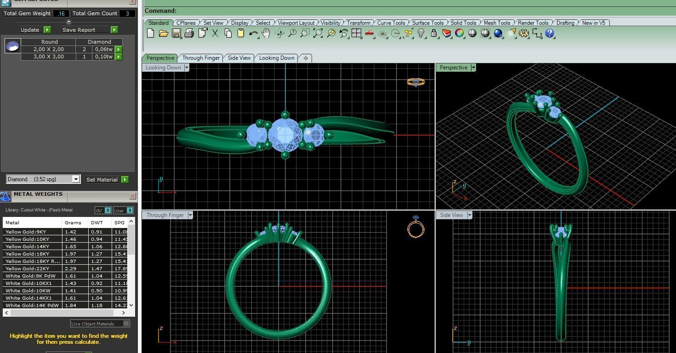Click down arrow of metal table scrollbar
Image resolution: width=676 pixels, height=353 pixels.
click(x=131, y=305)
